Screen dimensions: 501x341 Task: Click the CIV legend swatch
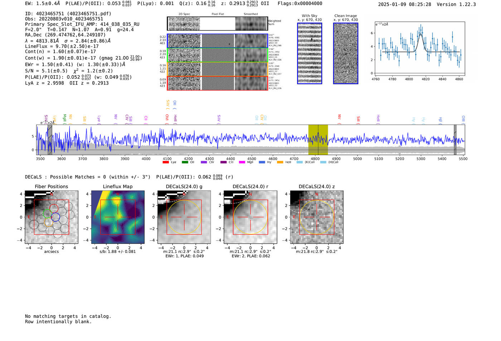(x=204, y=162)
